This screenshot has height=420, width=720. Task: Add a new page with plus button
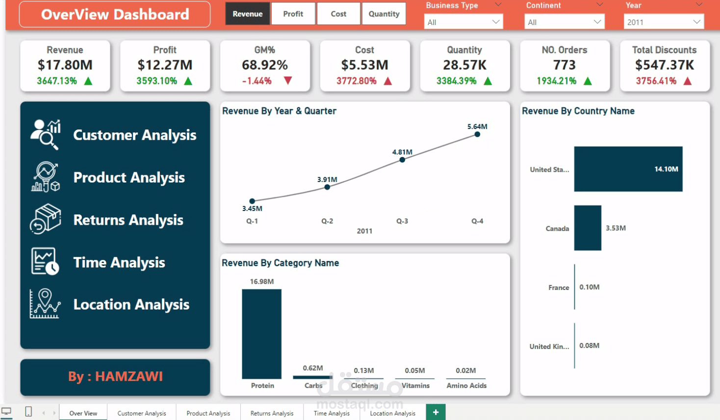coord(436,412)
